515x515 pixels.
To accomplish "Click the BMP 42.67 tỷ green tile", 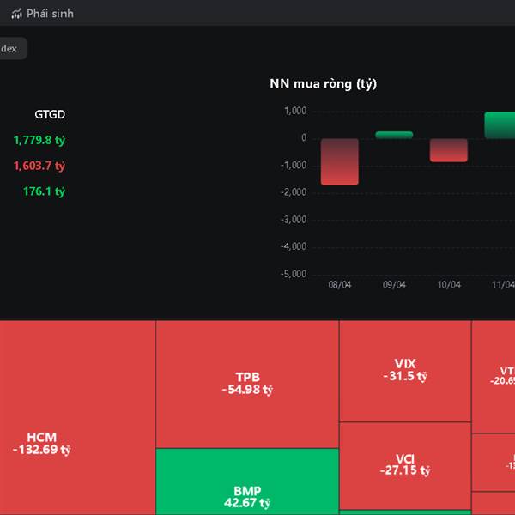I will click(247, 482).
